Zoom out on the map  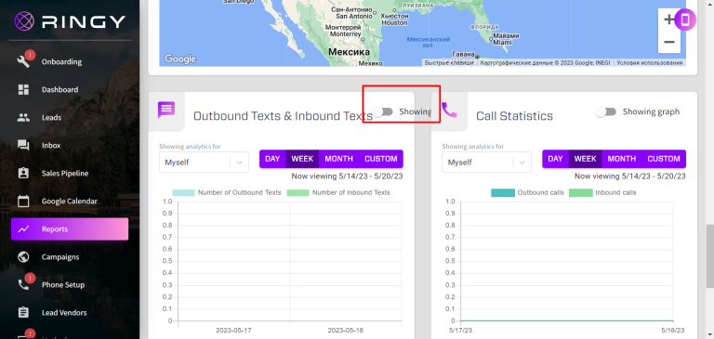pyautogui.click(x=669, y=42)
